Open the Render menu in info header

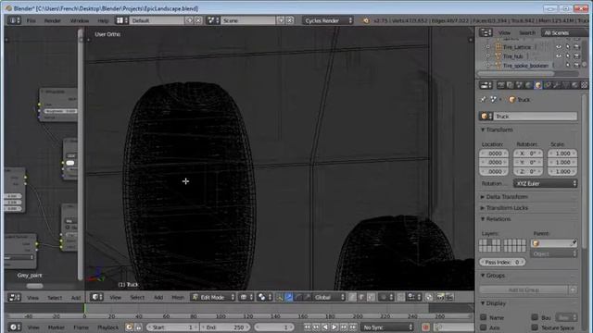[x=53, y=20]
